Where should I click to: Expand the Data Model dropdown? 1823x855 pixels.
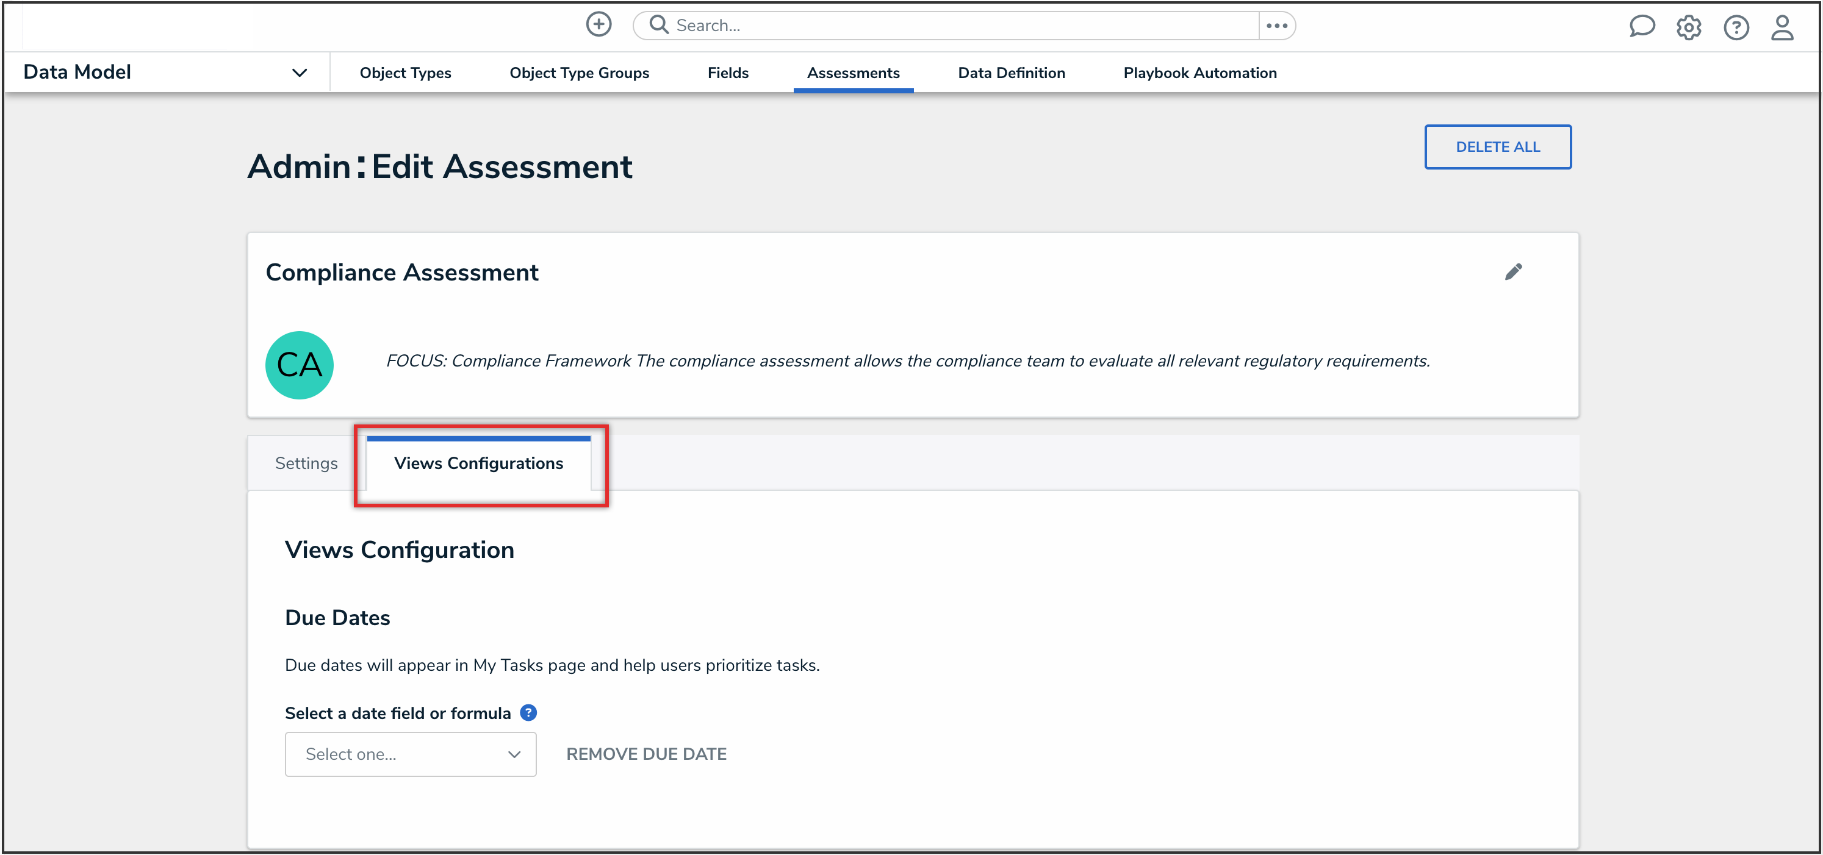pyautogui.click(x=300, y=72)
